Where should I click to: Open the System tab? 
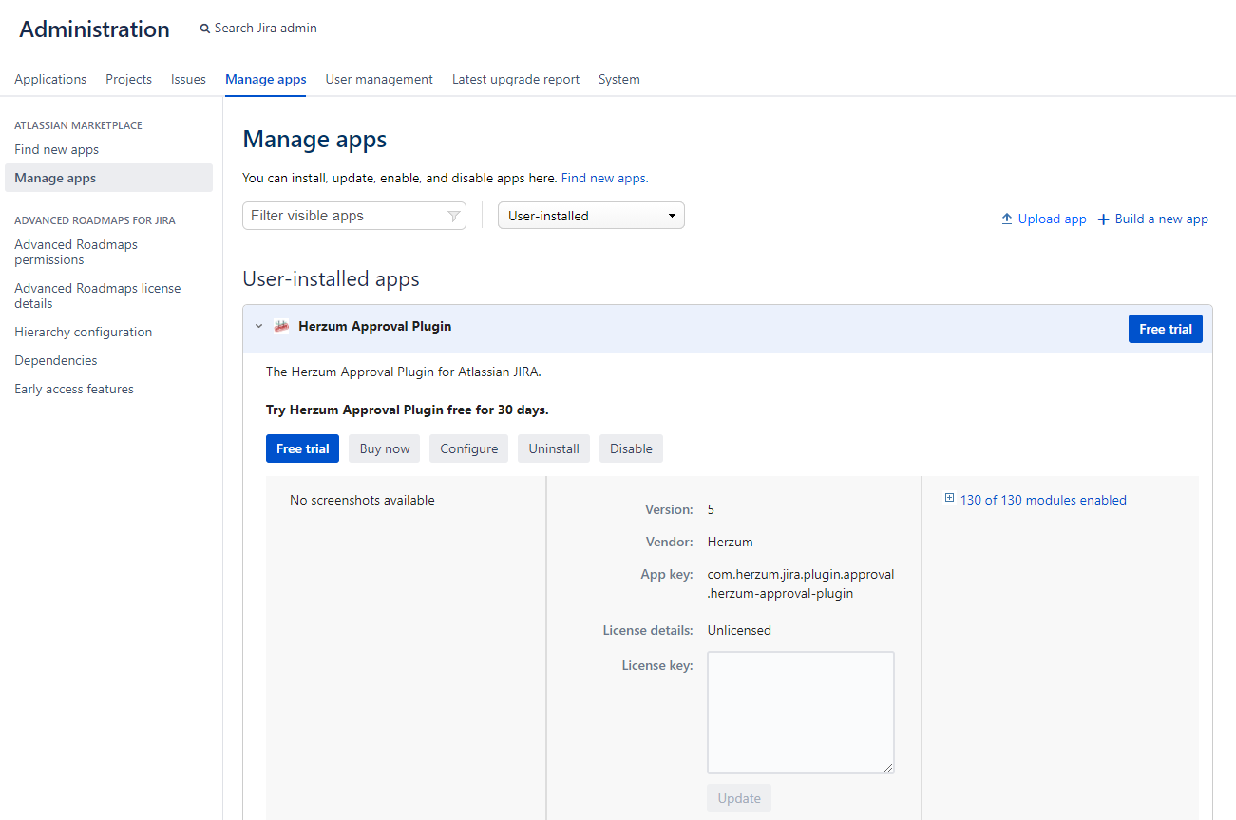point(618,80)
